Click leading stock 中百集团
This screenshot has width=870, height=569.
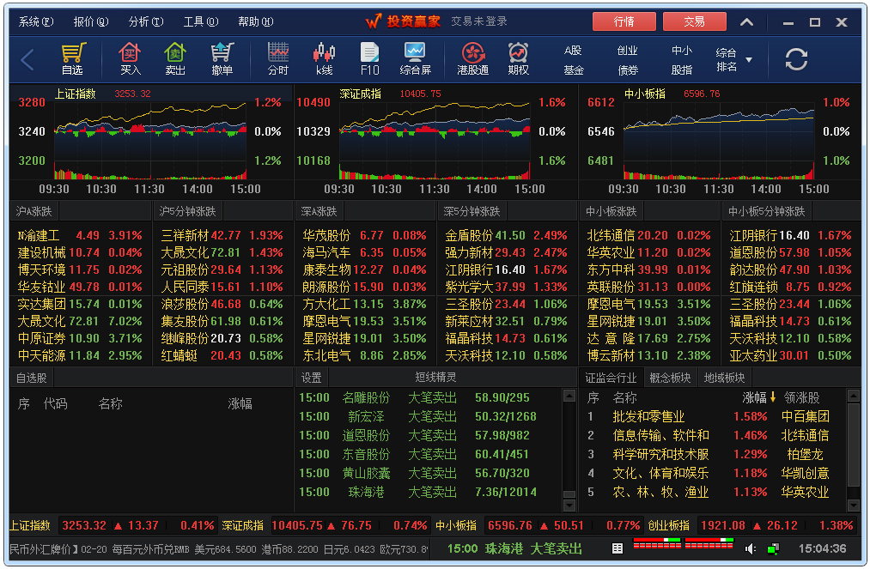(x=805, y=416)
